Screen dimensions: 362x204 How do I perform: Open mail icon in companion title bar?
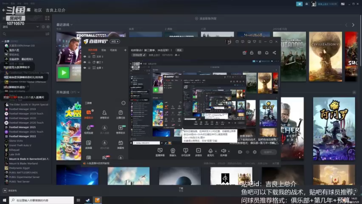tap(237, 42)
